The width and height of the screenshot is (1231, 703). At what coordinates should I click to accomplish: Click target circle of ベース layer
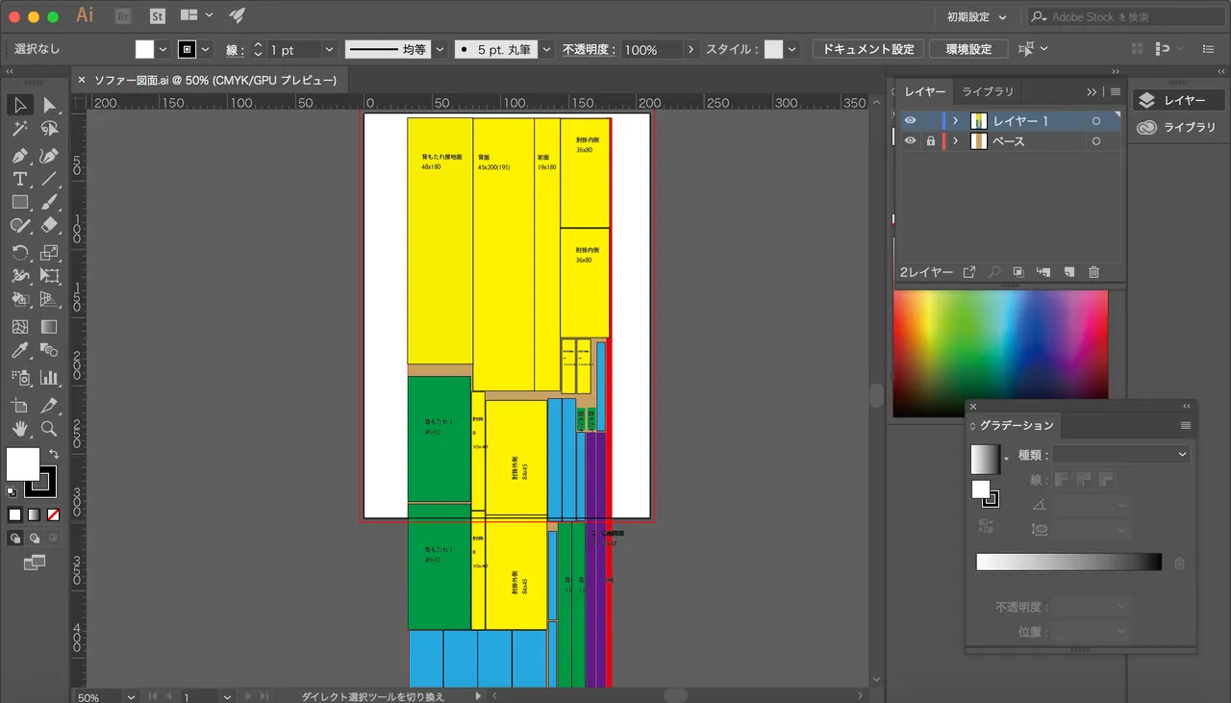pos(1096,141)
